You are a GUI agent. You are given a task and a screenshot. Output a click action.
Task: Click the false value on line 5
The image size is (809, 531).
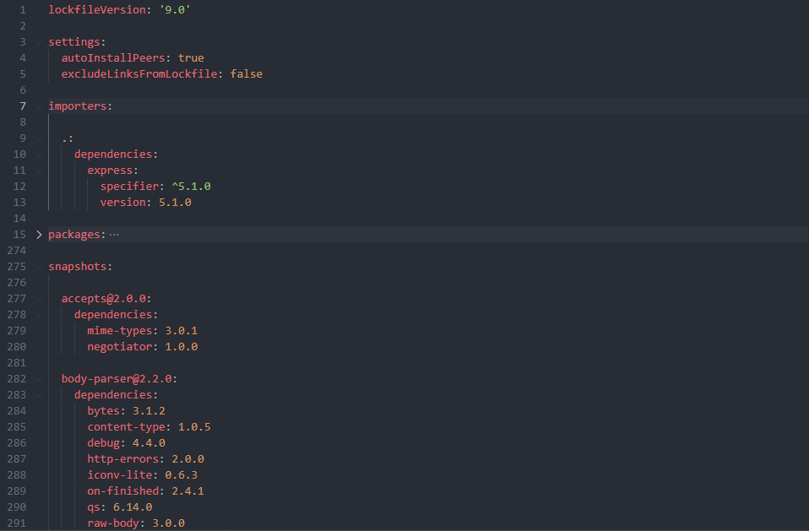(x=246, y=73)
